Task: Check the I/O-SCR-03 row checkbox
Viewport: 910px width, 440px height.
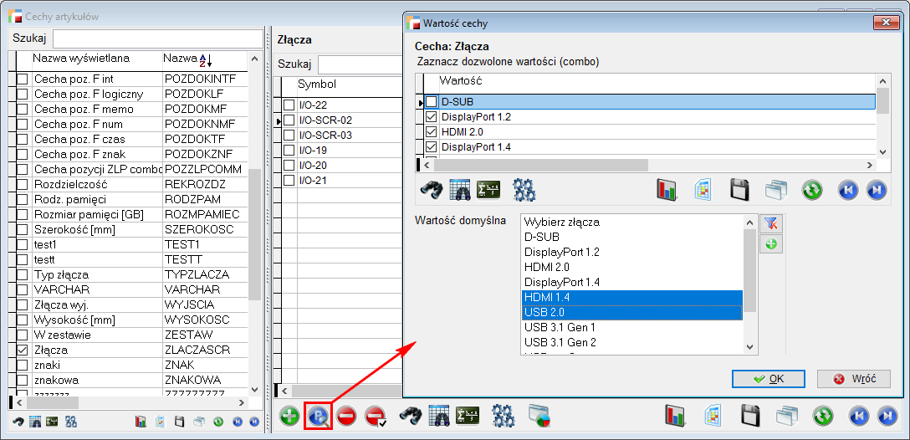Action: coord(289,136)
